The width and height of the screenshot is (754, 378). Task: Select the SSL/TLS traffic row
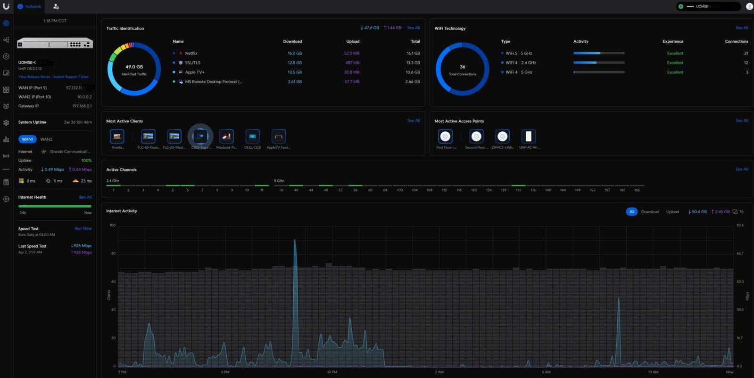click(296, 63)
